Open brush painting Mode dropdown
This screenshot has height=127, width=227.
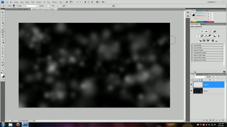click(30, 6)
